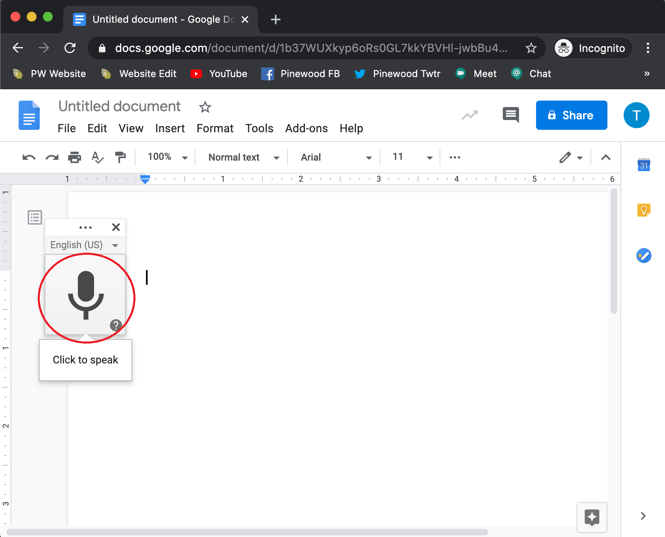Open the Tools menu
The height and width of the screenshot is (537, 665).
[x=259, y=128]
